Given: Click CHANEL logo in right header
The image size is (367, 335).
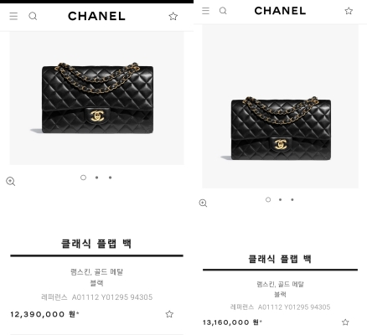Looking at the screenshot, I should click(x=280, y=11).
